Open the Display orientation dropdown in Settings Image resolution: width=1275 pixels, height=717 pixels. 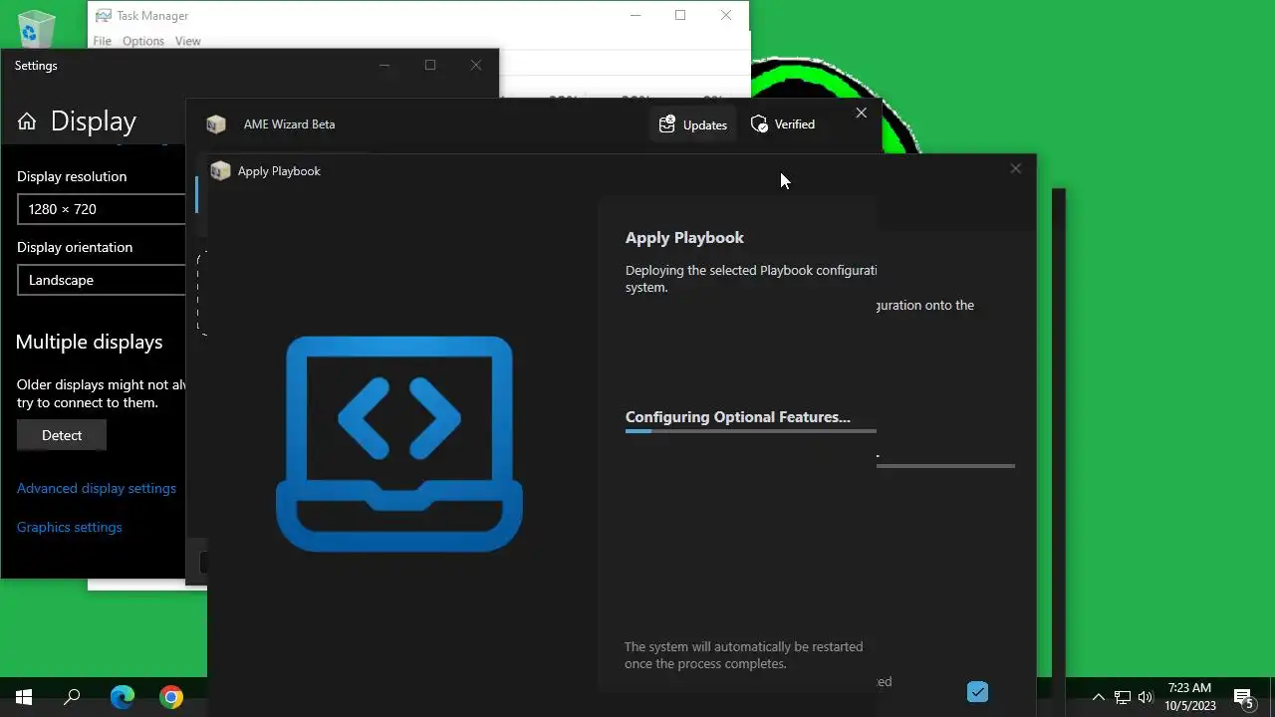click(x=102, y=280)
